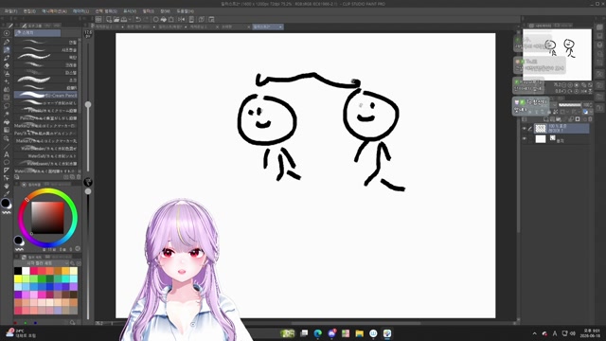Open the Help menu

pyautogui.click(x=186, y=11)
